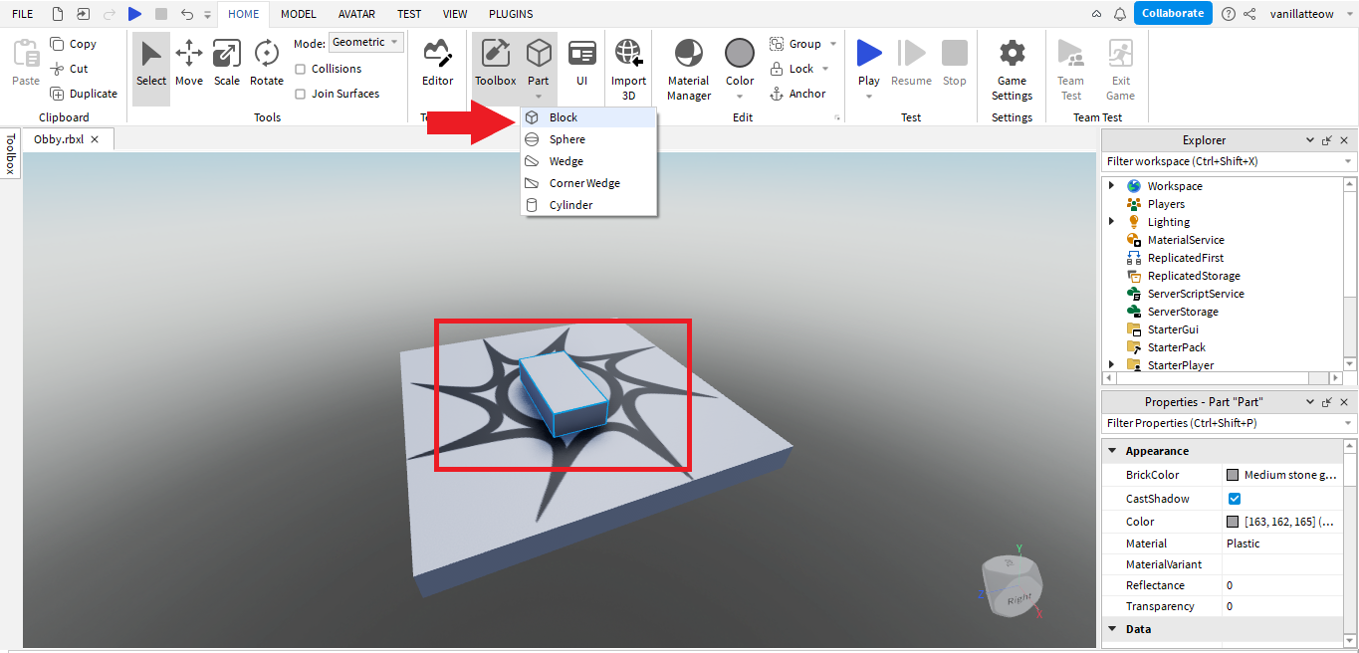The width and height of the screenshot is (1359, 653).
Task: Switch to the MODEL ribbon tab
Action: [298, 14]
